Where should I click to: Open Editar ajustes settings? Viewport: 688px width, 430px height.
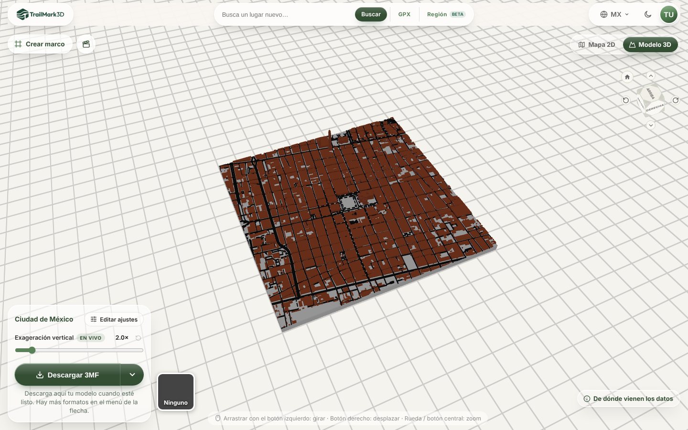114,319
